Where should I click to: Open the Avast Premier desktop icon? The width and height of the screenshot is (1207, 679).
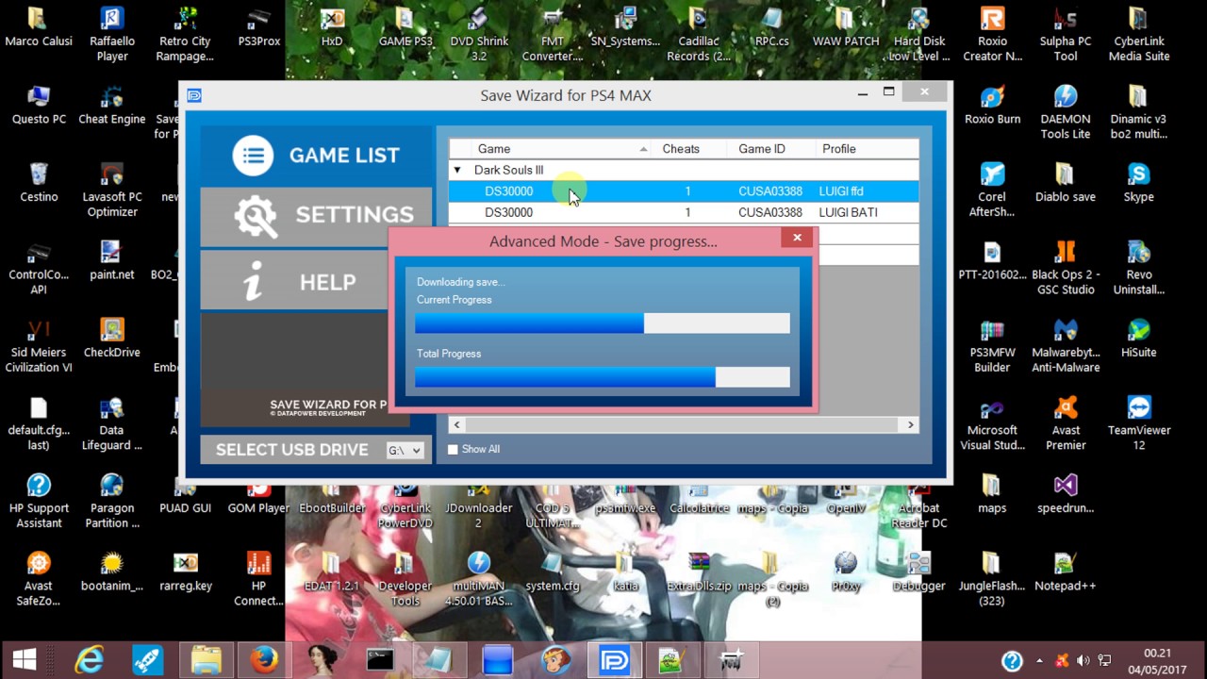click(x=1066, y=422)
